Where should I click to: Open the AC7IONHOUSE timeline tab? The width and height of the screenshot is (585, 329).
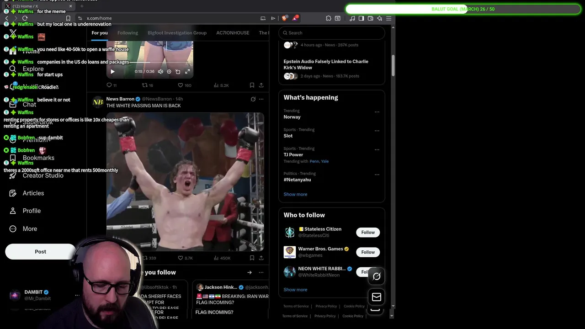233,33
